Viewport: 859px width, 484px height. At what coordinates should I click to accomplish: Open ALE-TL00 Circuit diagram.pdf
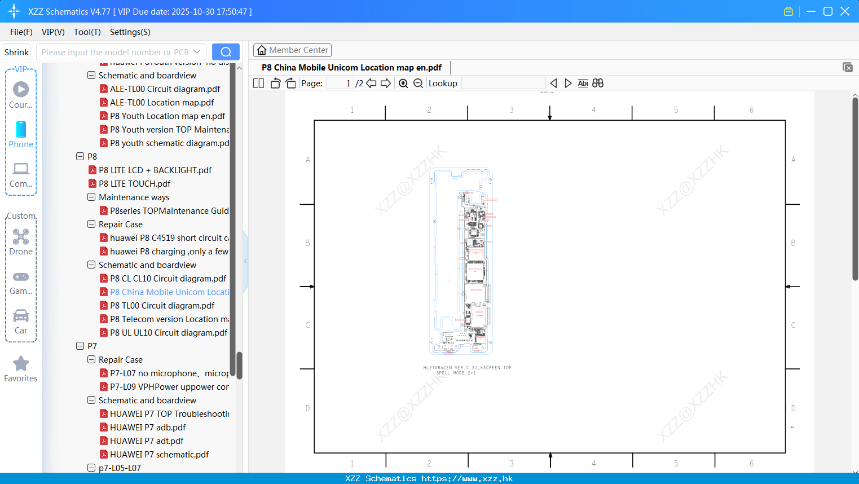pos(165,89)
